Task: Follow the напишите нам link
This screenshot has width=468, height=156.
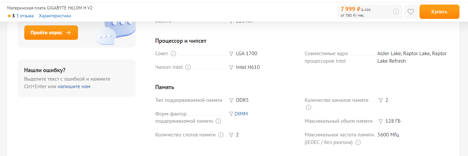Action: (x=74, y=86)
